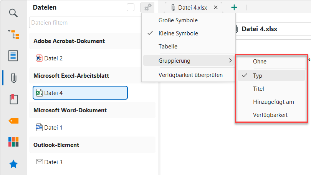Click the gear settings icon in Dateien header
Image resolution: width=311 pixels, height=175 pixels.
[x=148, y=7]
